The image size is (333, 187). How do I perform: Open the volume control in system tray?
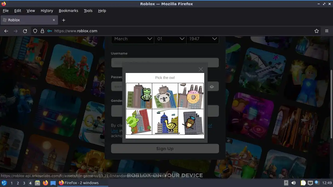[293, 183]
